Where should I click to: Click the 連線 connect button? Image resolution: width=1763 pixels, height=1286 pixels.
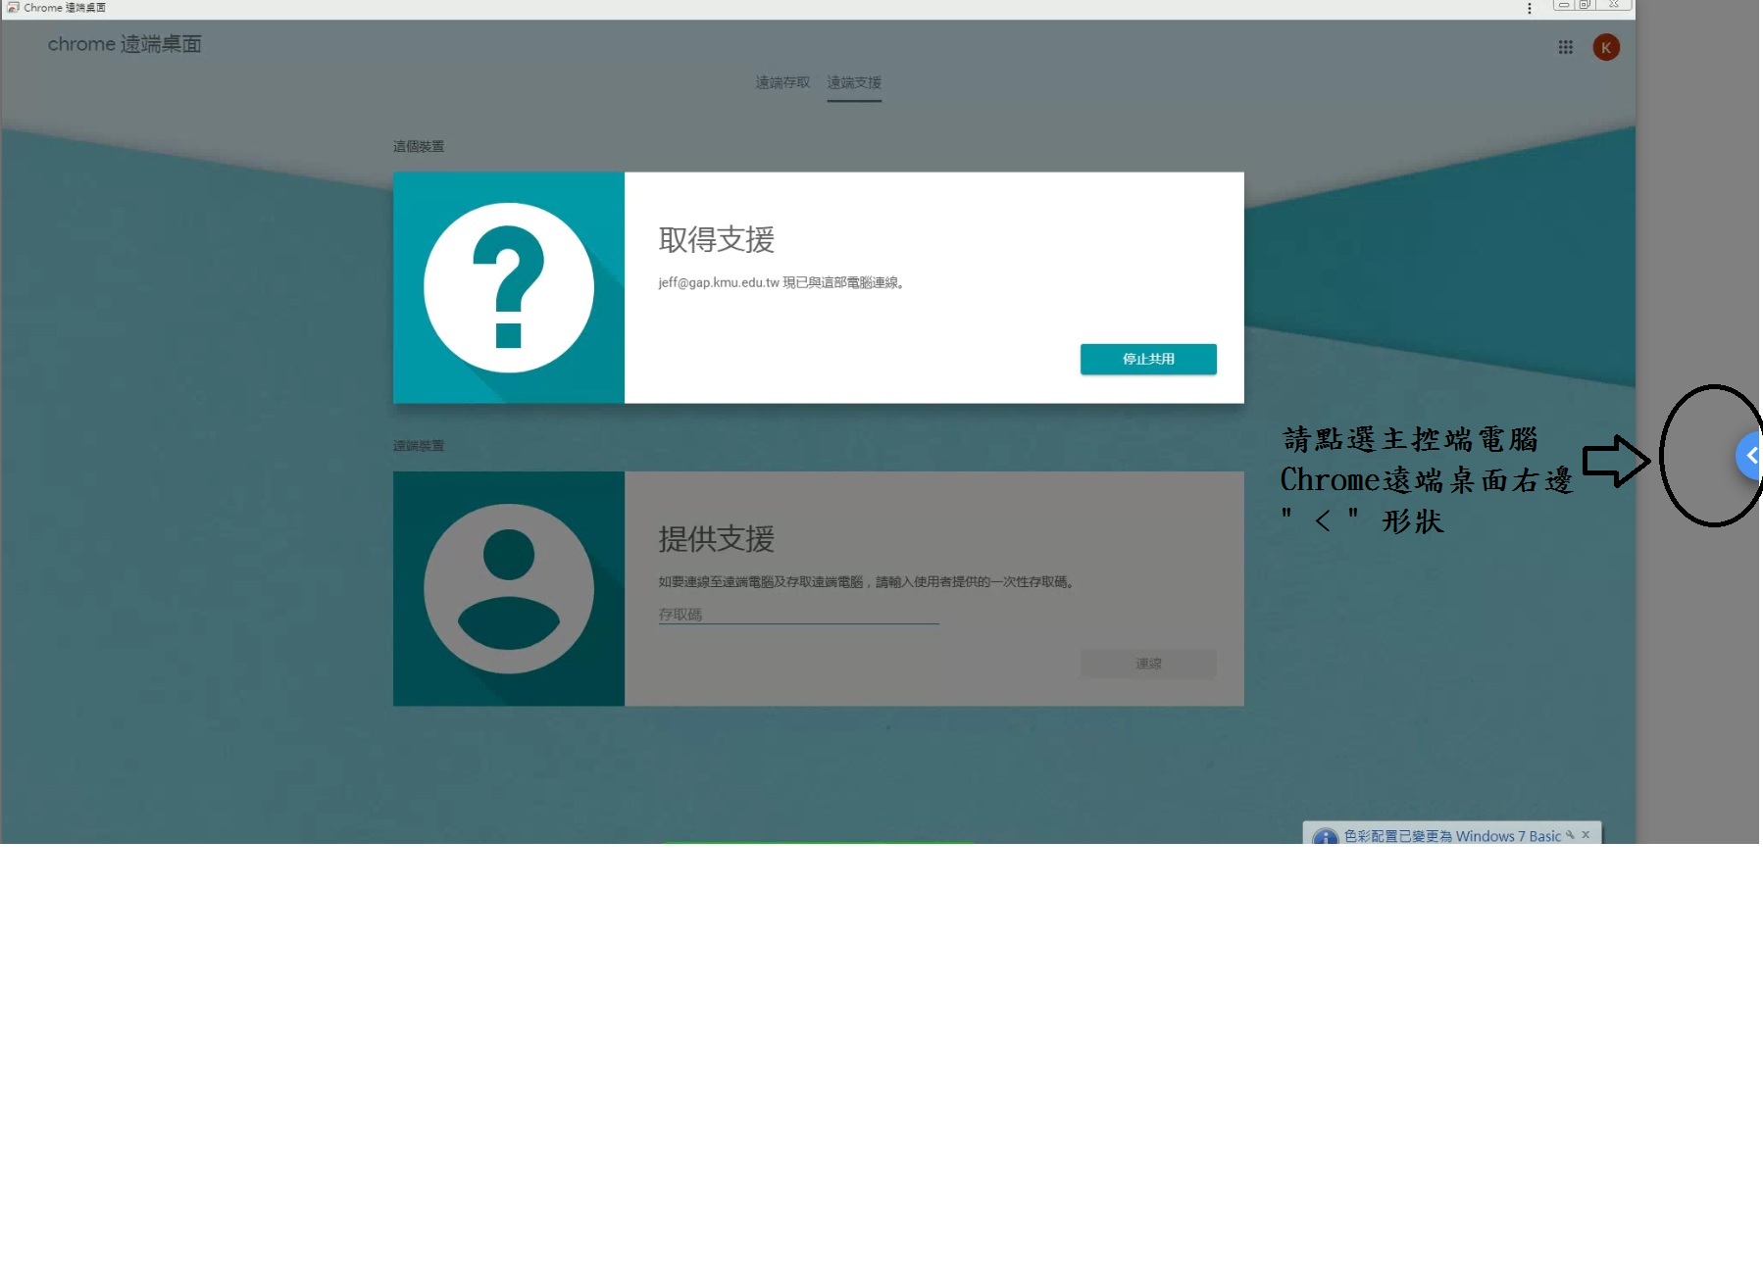1148,664
